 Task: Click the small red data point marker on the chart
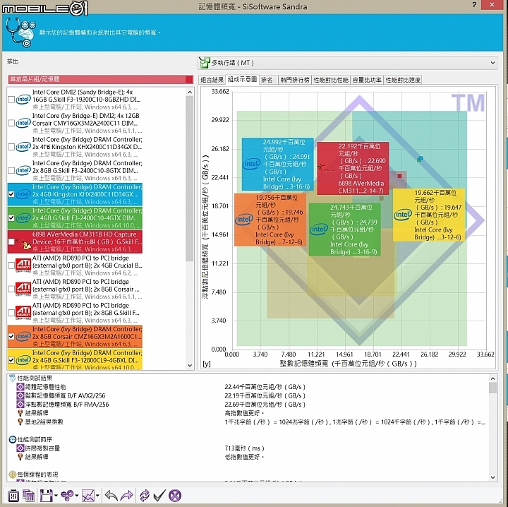pos(399,176)
